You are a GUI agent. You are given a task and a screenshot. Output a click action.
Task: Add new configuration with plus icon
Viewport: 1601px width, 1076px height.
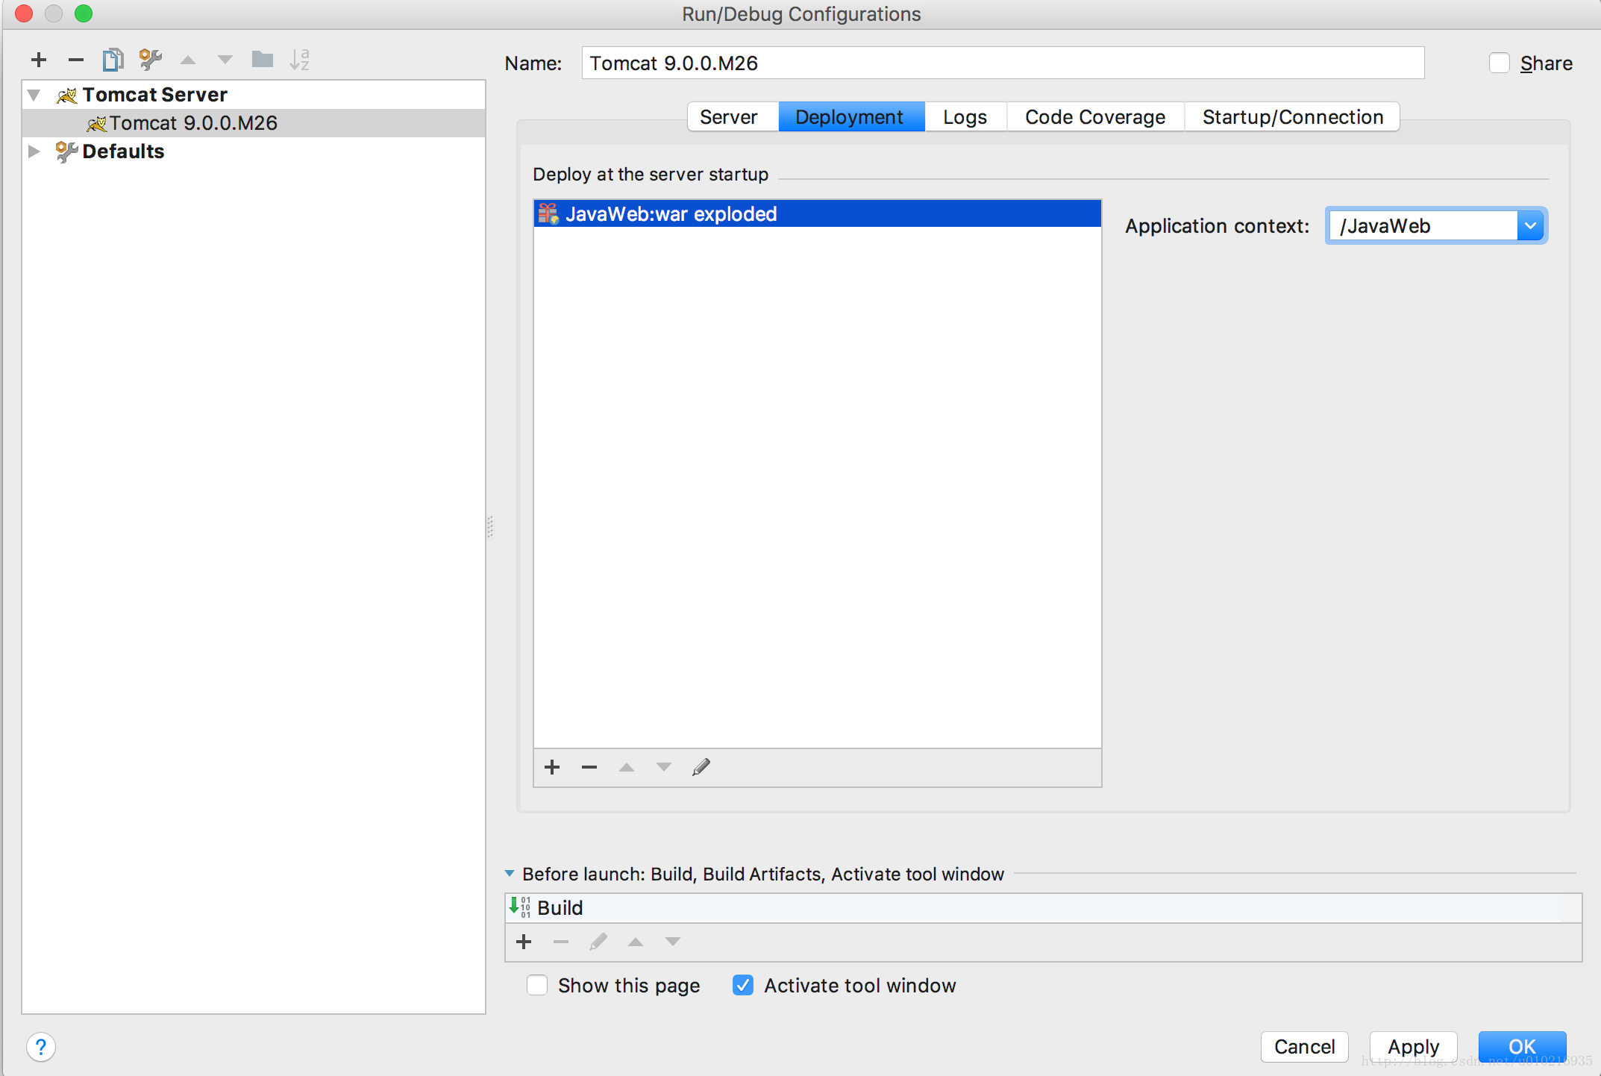(39, 60)
